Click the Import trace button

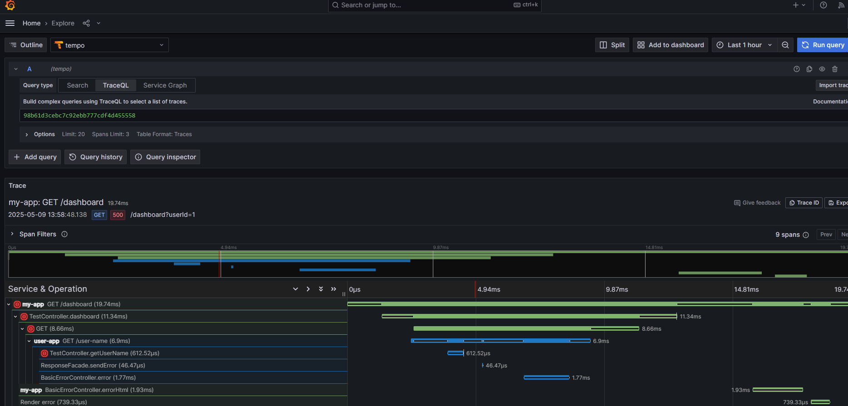click(x=832, y=85)
